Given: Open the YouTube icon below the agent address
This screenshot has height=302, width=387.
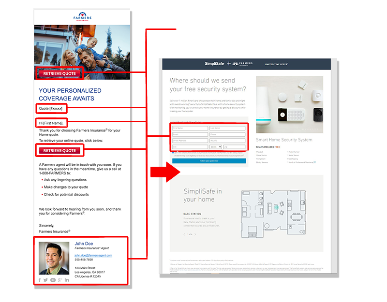Looking at the screenshot, I should [53, 280].
